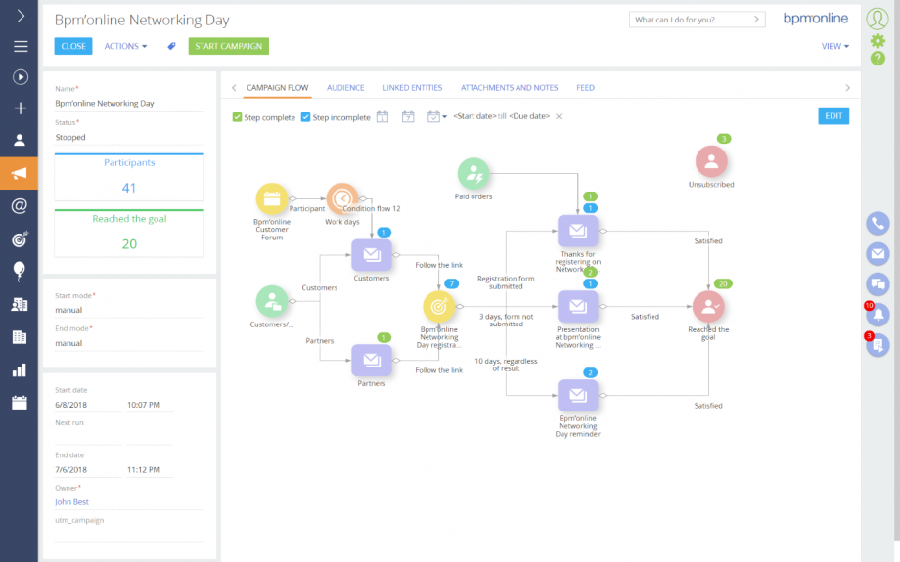Open the End mode field
The image size is (900, 562).
[129, 343]
